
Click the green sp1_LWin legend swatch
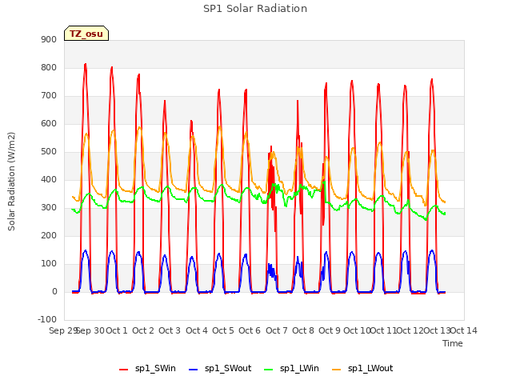[x=268, y=370]
